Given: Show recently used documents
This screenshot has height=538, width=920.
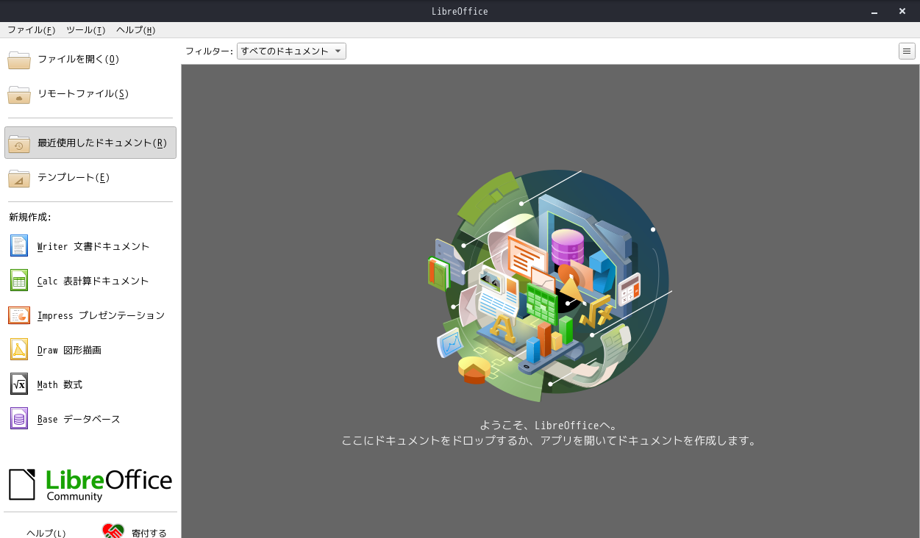Looking at the screenshot, I should [90, 143].
